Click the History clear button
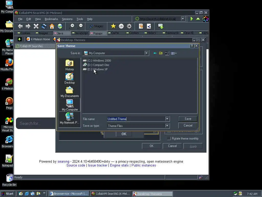262x197 pixels. point(150,33)
